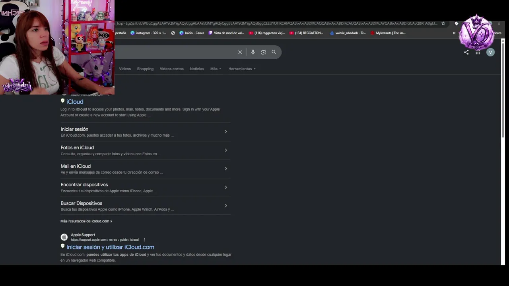The width and height of the screenshot is (509, 286).
Task: Open the iCloud result title link
Action: pos(75,102)
